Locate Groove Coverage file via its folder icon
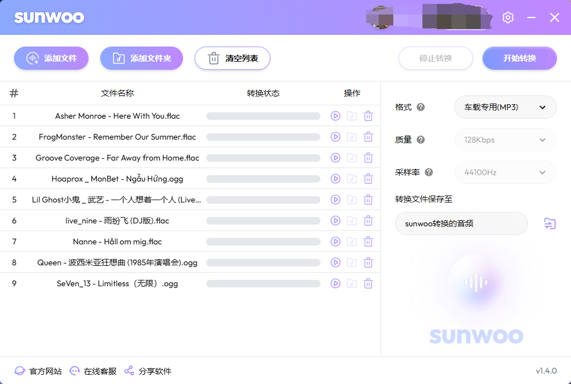This screenshot has height=384, width=571. point(351,158)
